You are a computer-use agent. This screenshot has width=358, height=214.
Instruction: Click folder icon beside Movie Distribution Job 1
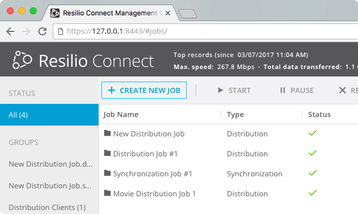click(x=107, y=193)
